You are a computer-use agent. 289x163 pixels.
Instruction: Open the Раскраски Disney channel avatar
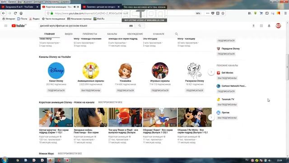coord(195,71)
